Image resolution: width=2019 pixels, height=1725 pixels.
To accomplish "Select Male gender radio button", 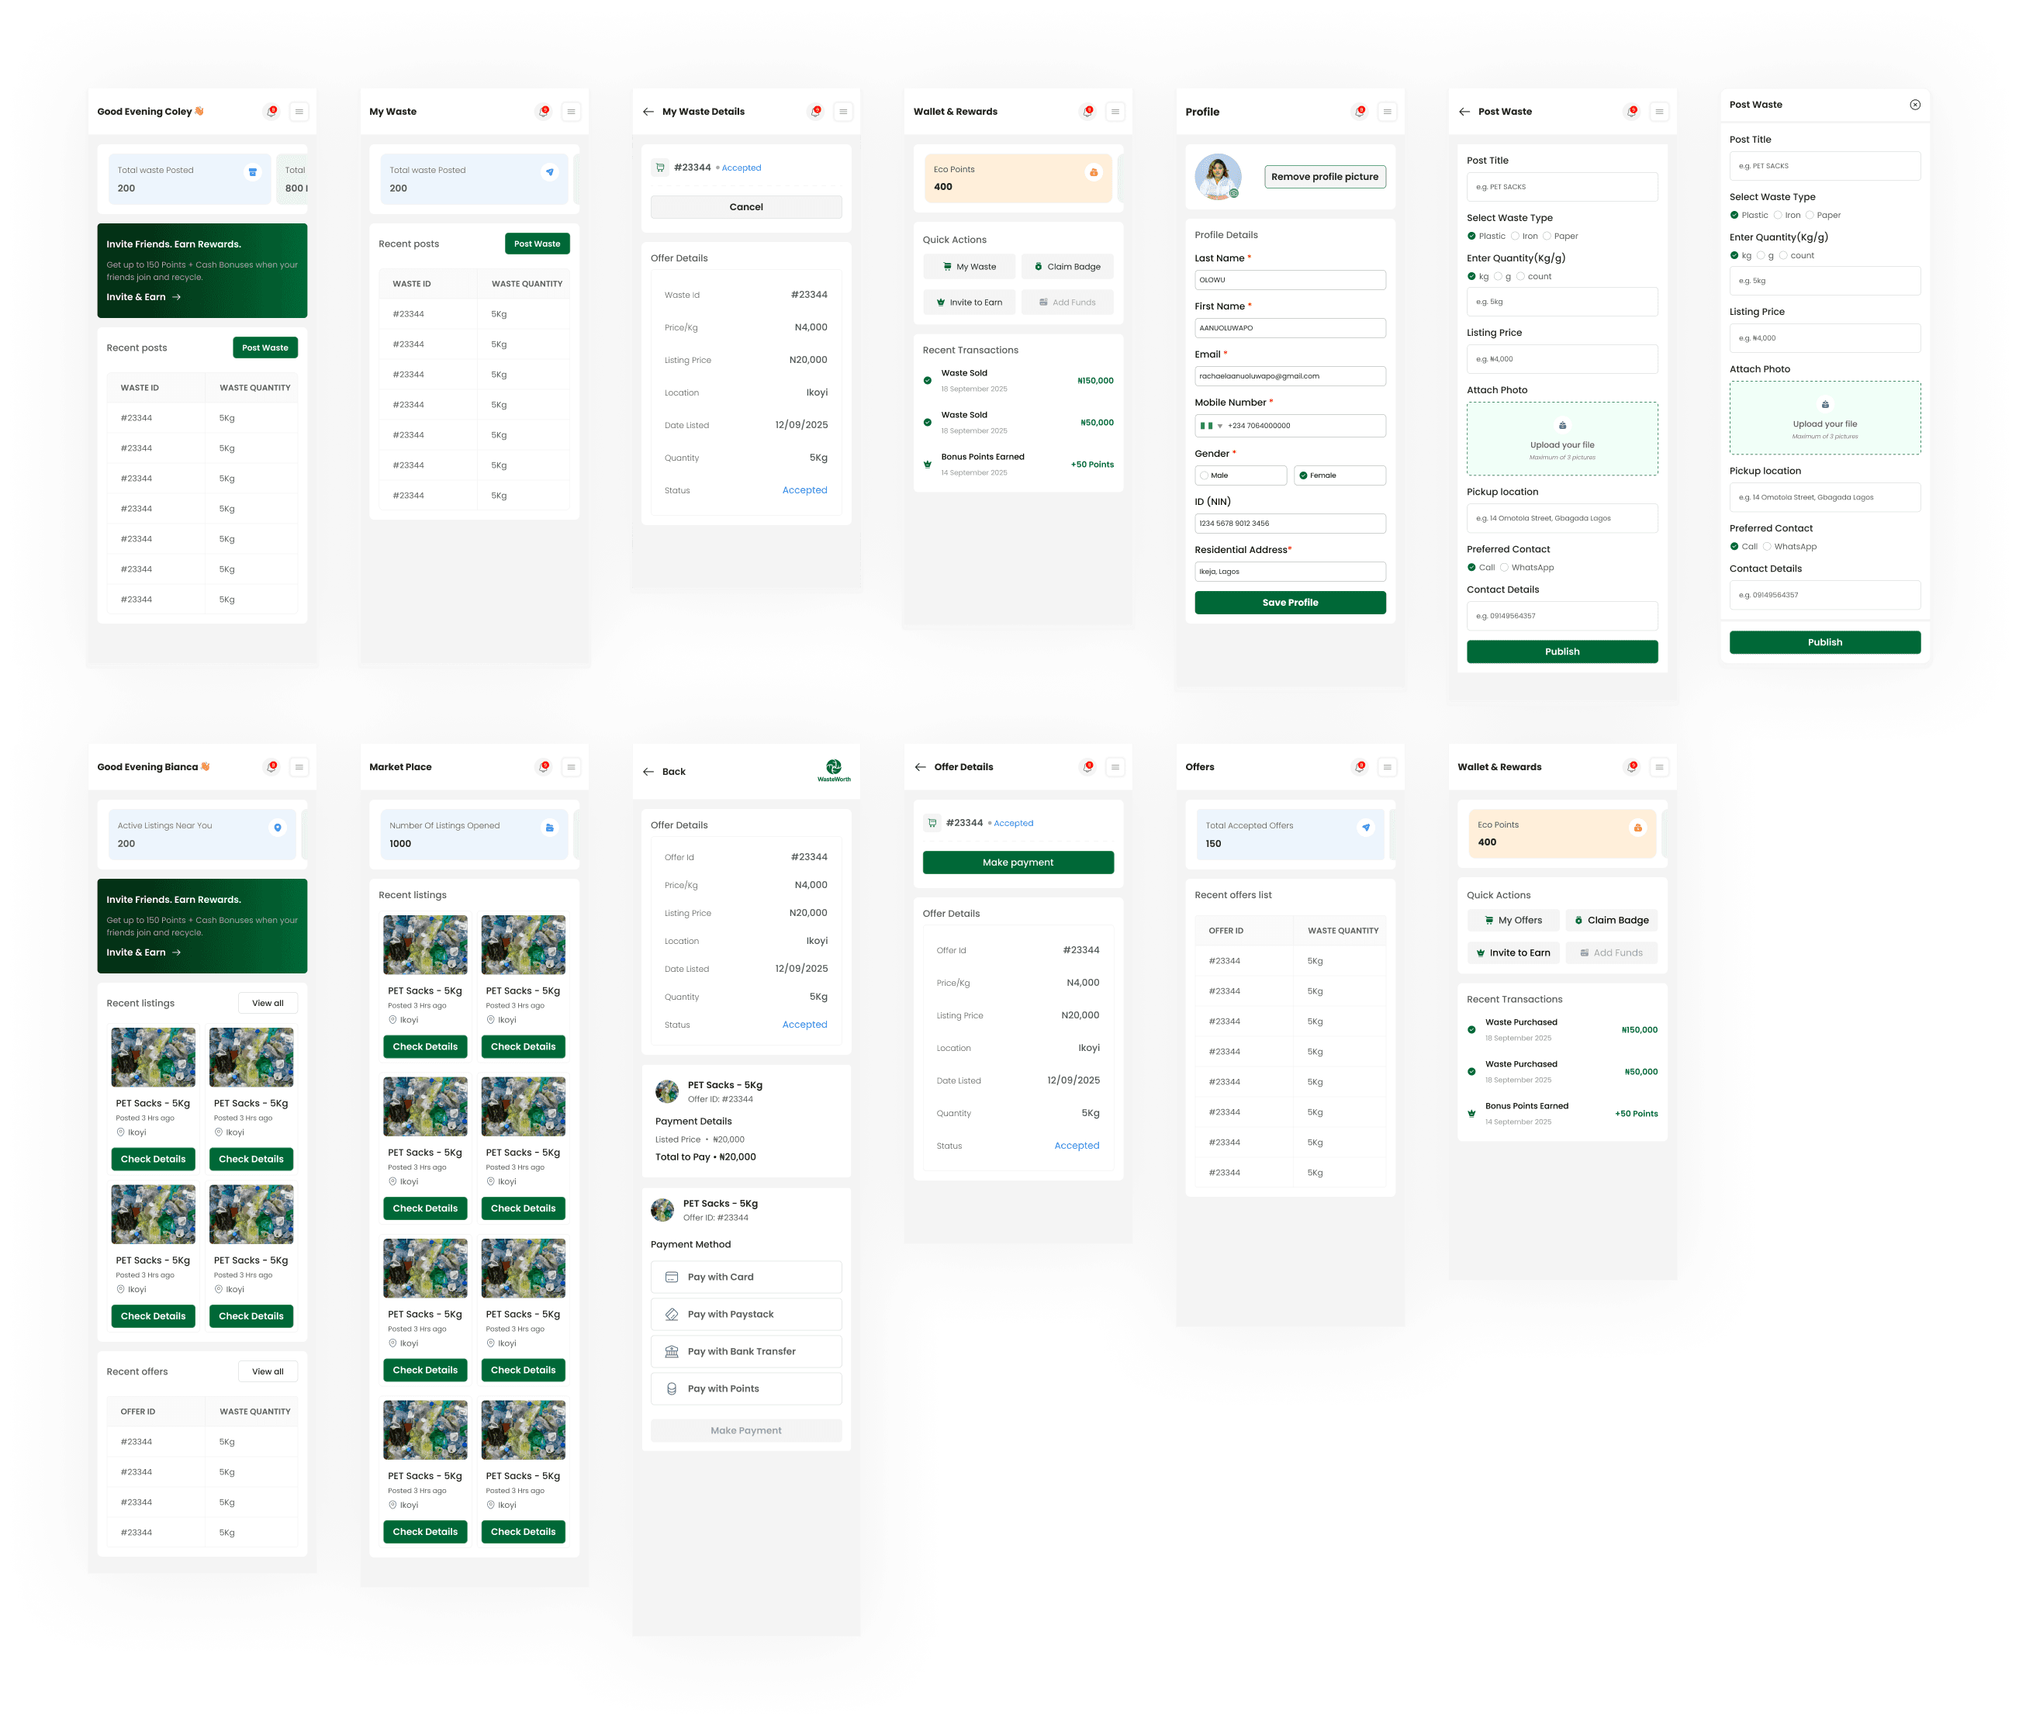I will point(1205,475).
